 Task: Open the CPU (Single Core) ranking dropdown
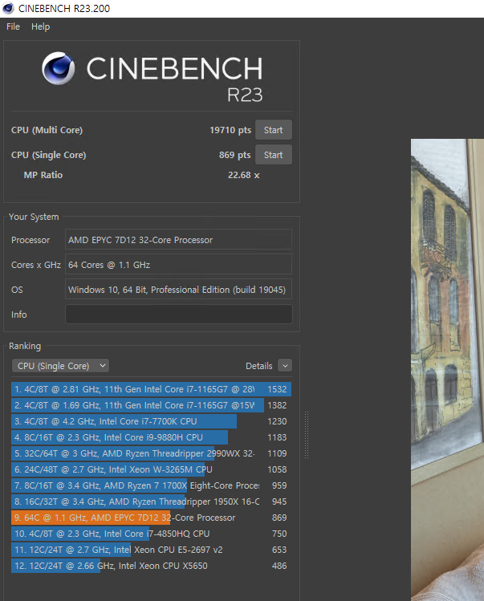tap(60, 366)
